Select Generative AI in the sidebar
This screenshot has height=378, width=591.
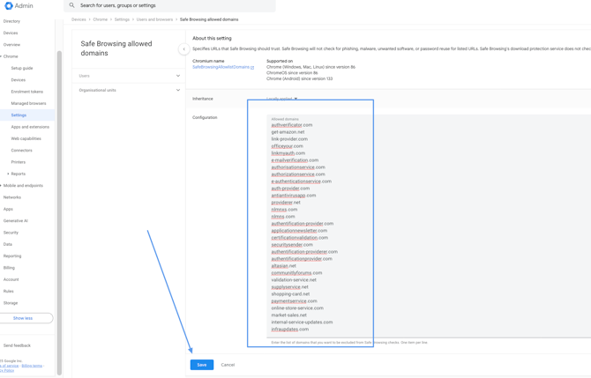pyautogui.click(x=16, y=221)
